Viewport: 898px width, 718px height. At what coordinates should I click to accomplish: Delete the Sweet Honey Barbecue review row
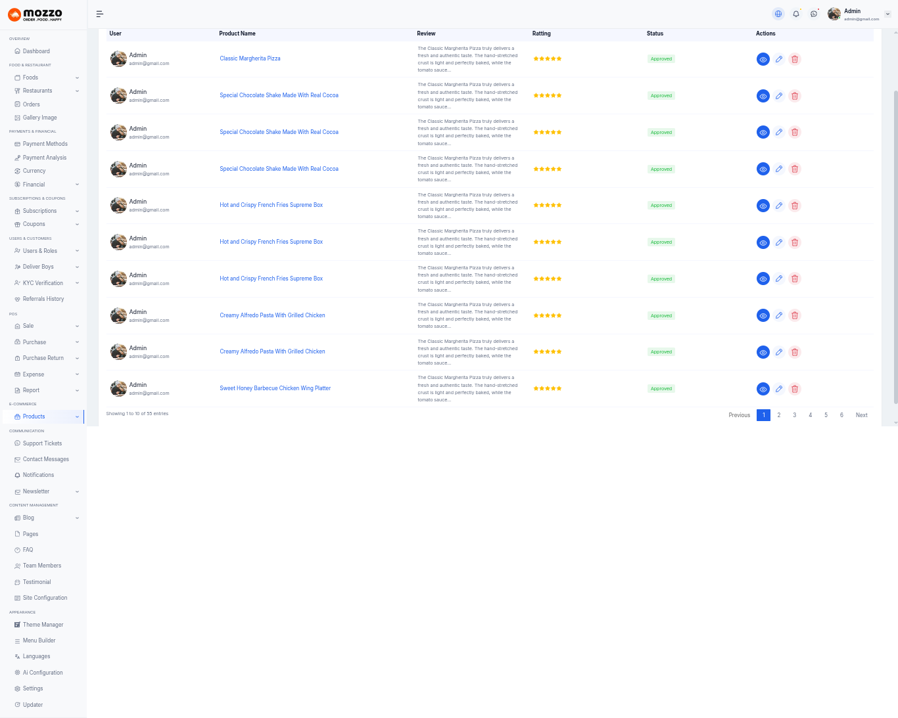[795, 389]
